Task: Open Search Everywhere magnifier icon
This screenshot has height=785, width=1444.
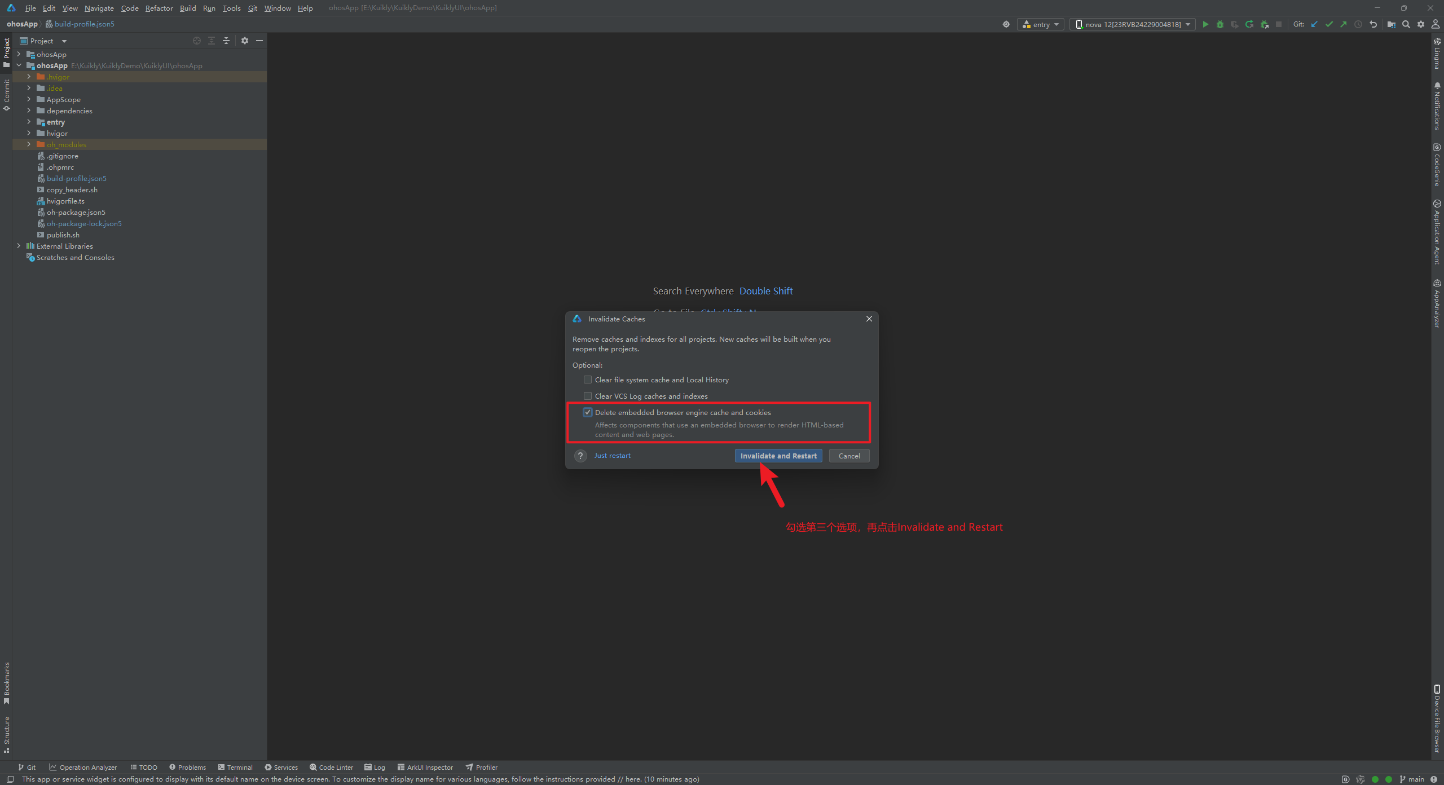Action: point(1406,24)
